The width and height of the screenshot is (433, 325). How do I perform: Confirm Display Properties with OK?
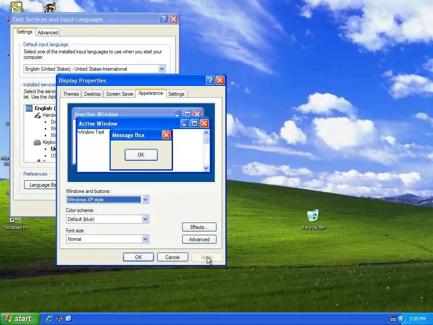[138, 257]
